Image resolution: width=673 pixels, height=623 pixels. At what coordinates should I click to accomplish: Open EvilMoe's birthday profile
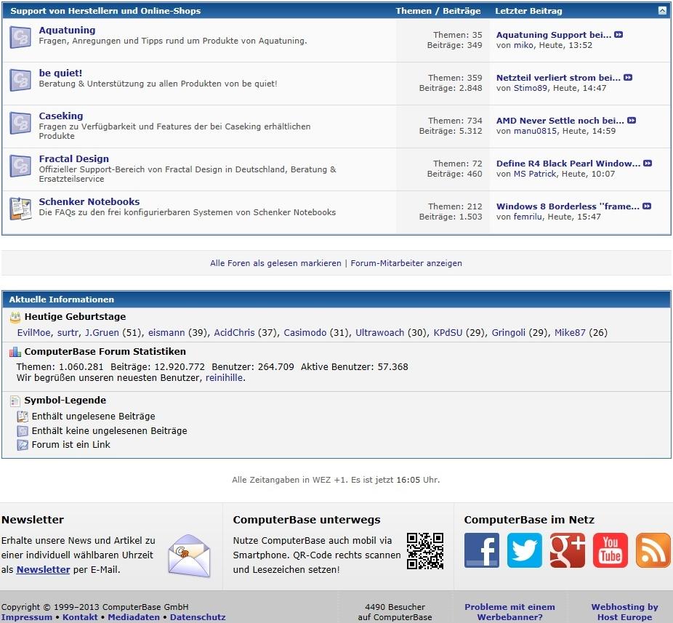33,333
